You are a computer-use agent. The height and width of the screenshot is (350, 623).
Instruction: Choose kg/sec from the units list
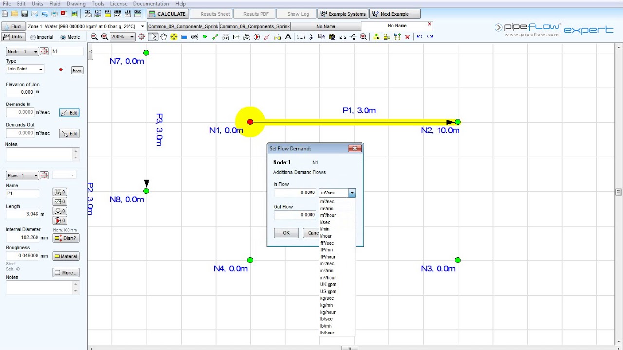pyautogui.click(x=327, y=298)
